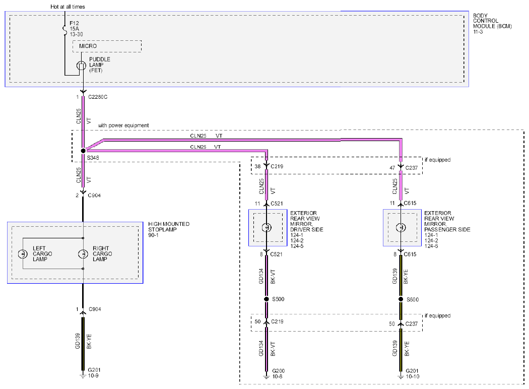Click the Right Cargo Lamp bulb symbol
529x389 pixels.
point(83,254)
